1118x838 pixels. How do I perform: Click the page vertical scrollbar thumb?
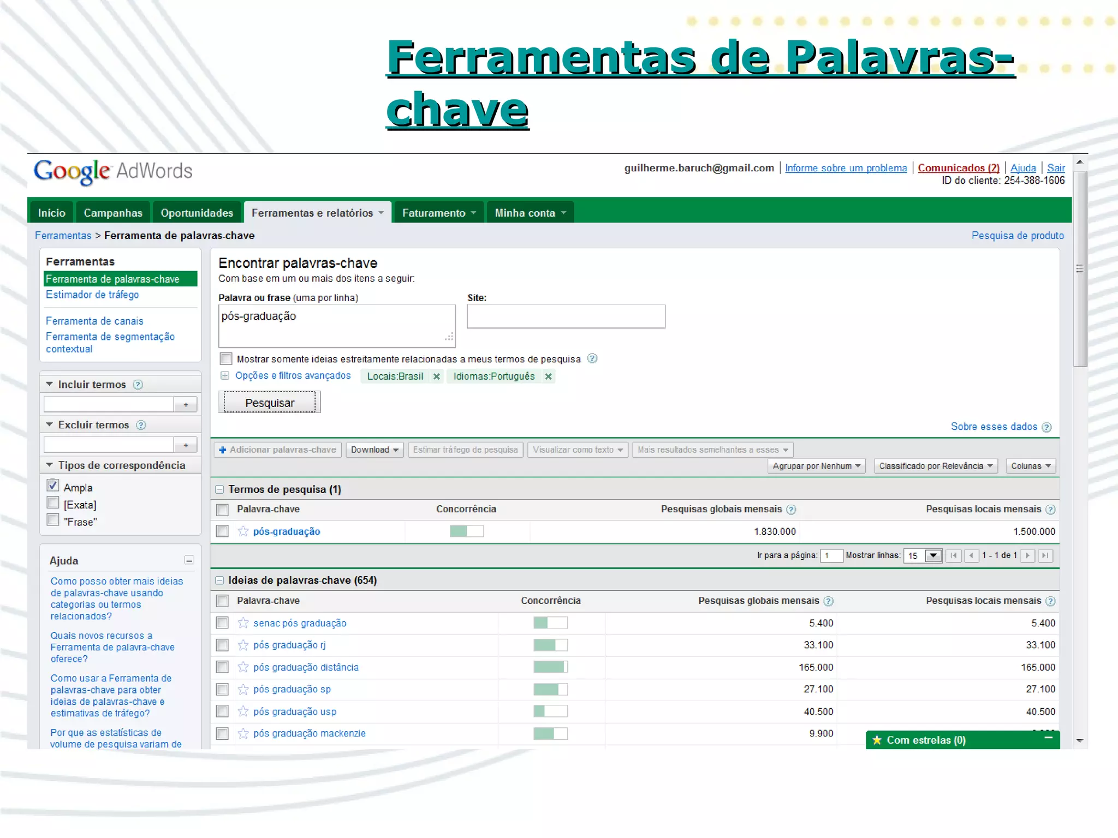click(1079, 269)
